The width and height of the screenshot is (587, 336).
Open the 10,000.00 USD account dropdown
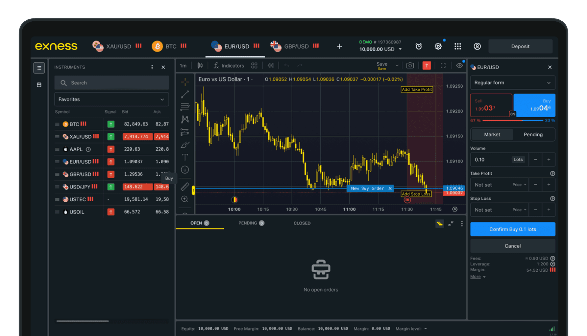coord(380,49)
